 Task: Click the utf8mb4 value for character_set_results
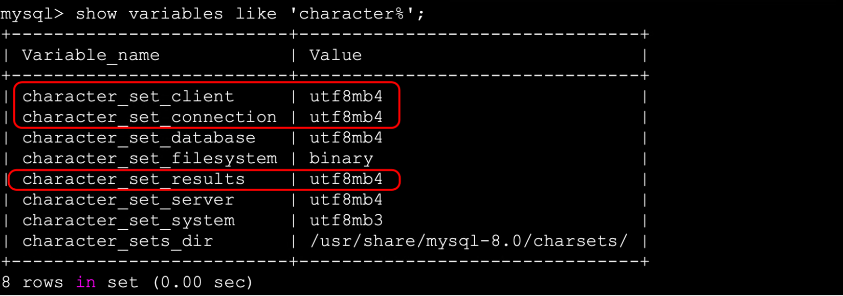tap(346, 179)
